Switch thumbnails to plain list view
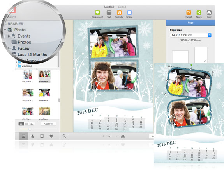Screen dimensions: 224x170 tap(26, 124)
